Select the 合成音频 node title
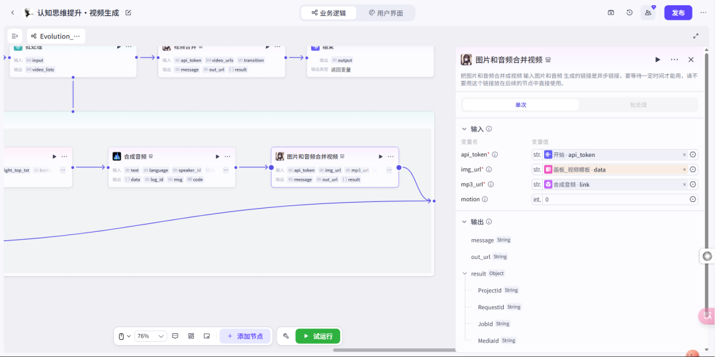The height and width of the screenshot is (357, 715). pos(135,156)
